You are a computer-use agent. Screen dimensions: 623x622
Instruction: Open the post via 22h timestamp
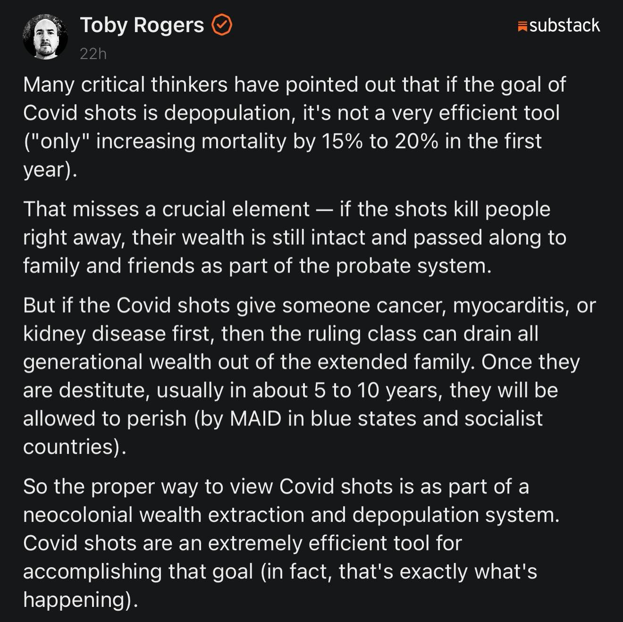[x=93, y=54]
